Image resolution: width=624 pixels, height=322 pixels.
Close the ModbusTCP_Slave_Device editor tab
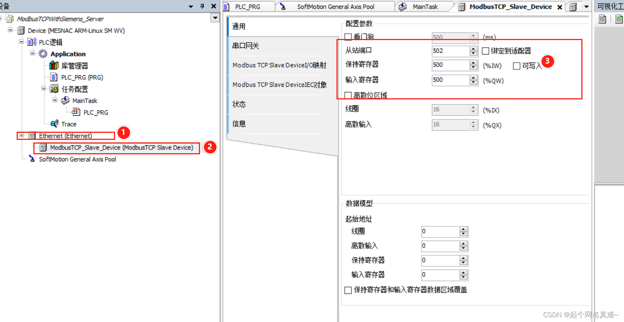click(560, 7)
